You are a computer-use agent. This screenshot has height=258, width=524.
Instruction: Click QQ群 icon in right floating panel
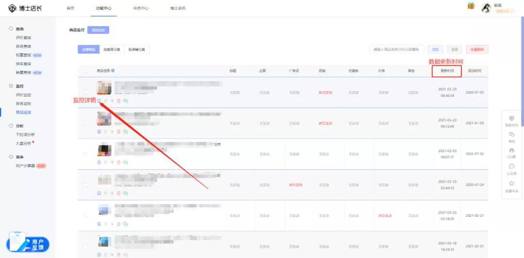[511, 152]
